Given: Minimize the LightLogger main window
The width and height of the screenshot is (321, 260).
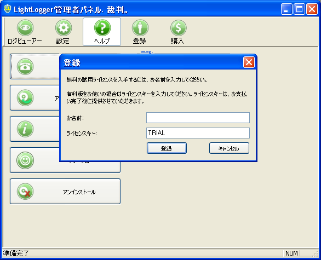Looking at the screenshot, I should [286, 9].
